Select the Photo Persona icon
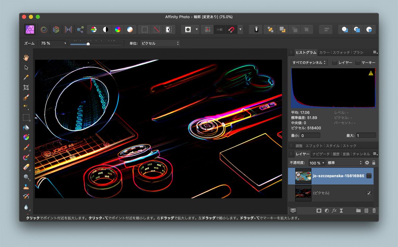Image resolution: width=398 pixels, height=247 pixels. tap(31, 29)
